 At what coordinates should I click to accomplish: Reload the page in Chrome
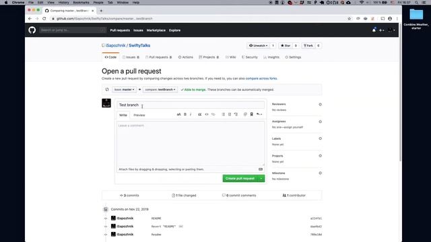tap(44, 19)
